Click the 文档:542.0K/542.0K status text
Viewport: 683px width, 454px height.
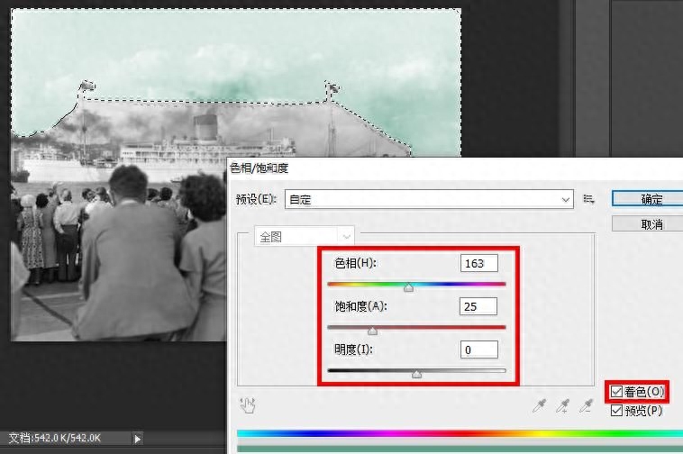click(55, 438)
